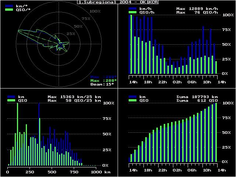This screenshot has height=177, width=236.
Task: Click the 'Beam:15°' label
Action: tap(102, 84)
